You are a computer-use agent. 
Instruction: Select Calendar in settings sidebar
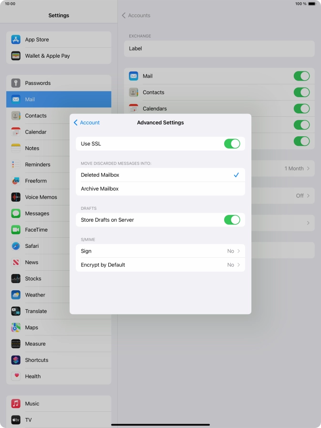tap(36, 132)
